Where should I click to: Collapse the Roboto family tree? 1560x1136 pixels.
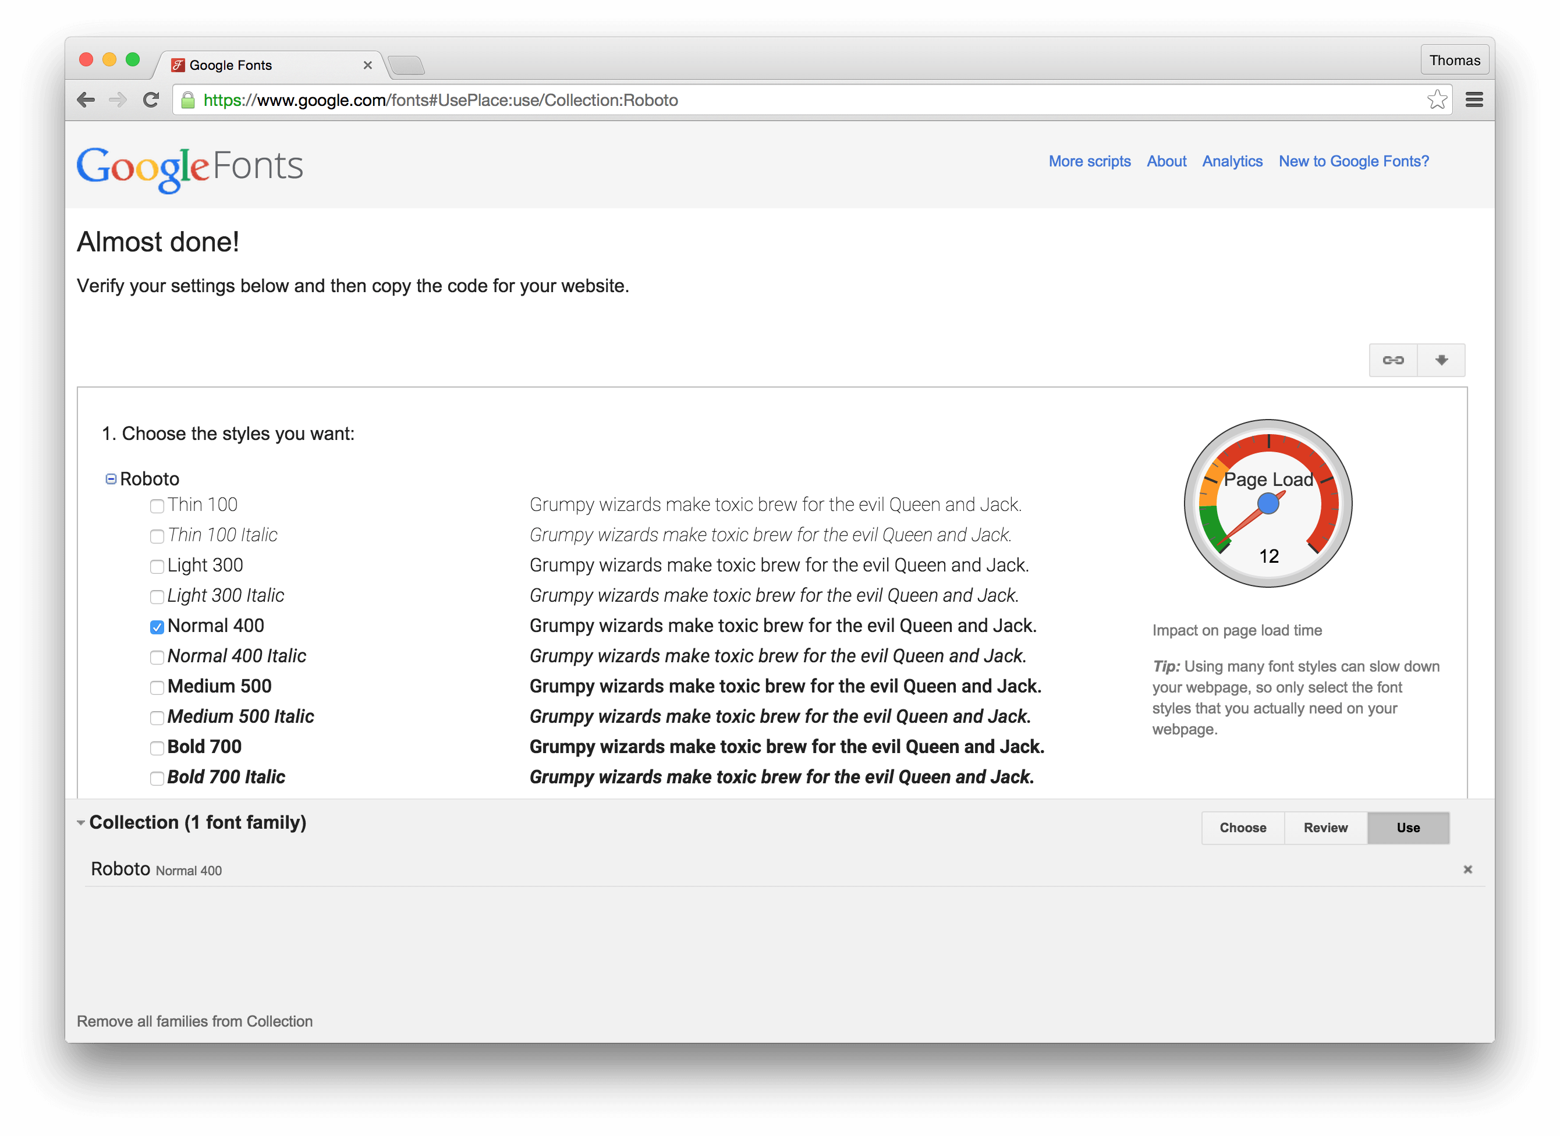[x=111, y=480]
